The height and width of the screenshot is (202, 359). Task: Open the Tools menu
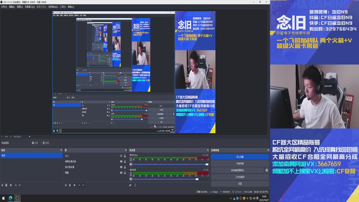pyautogui.click(x=63, y=7)
